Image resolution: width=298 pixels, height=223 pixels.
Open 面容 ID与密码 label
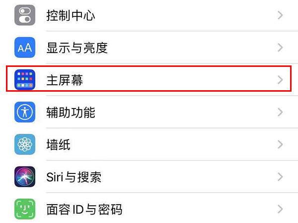pos(84,209)
